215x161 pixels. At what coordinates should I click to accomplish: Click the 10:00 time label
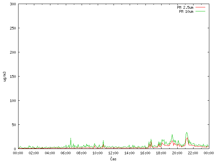97,153
